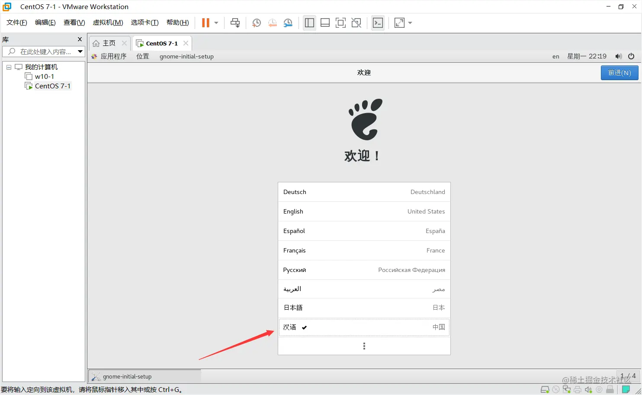This screenshot has width=642, height=395.
Task: Choose Deutsch as the language
Action: coord(364,192)
